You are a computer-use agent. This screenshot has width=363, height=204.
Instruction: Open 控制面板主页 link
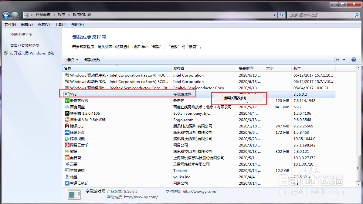(x=21, y=35)
